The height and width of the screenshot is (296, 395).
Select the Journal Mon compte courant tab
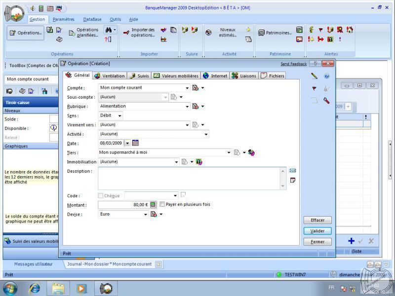pyautogui.click(x=109, y=264)
